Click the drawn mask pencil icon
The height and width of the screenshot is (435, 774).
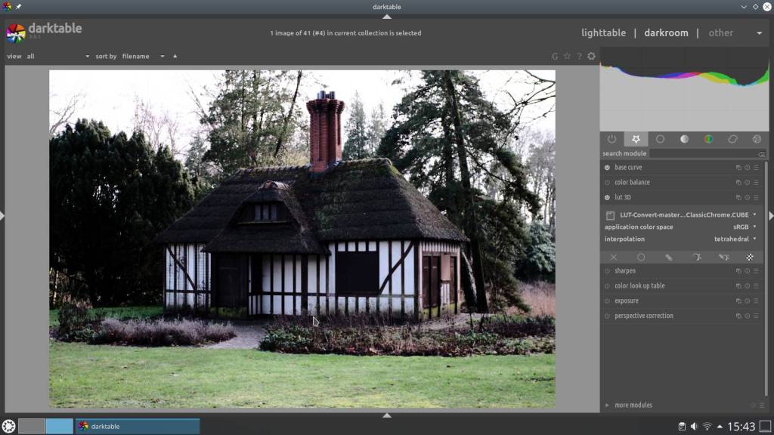(x=668, y=258)
